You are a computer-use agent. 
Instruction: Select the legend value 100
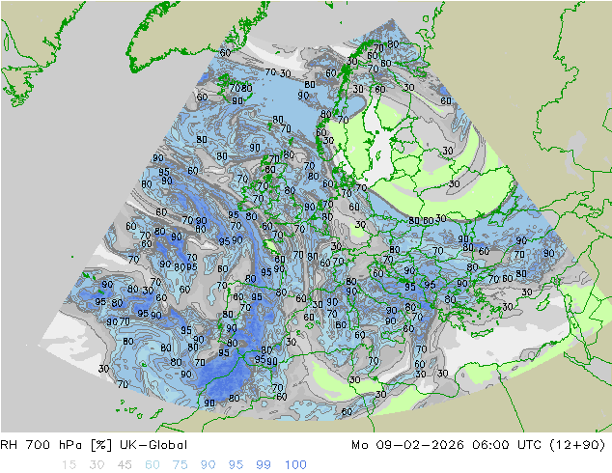[295, 465]
